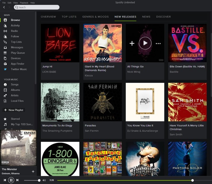Switch to the Genres & Moods tab
The width and height of the screenshot is (212, 184).
tap(96, 17)
